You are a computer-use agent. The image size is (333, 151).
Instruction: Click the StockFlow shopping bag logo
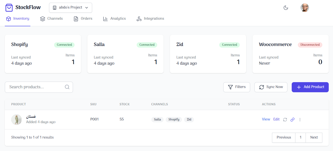coord(9,8)
